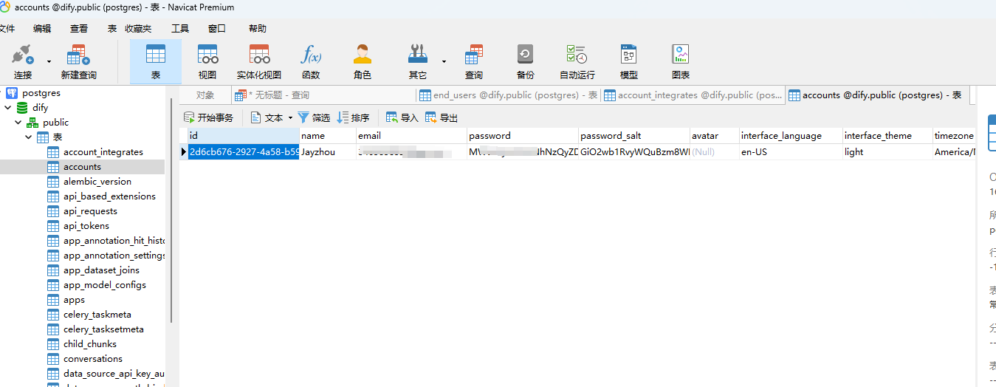
Task: Select app_dataset_joins in the tree
Action: pyautogui.click(x=101, y=270)
